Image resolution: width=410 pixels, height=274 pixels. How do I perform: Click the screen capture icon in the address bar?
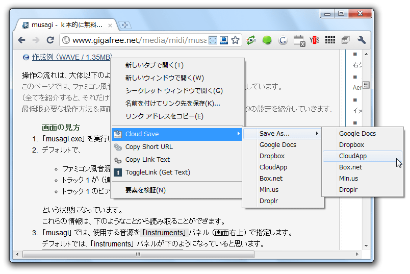[213, 40]
